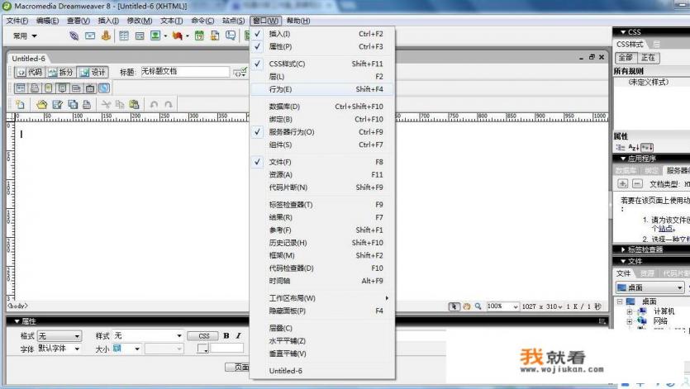This screenshot has height=389, width=690.
Task: Choose 行为(E) from the window menu
Action: click(x=280, y=89)
